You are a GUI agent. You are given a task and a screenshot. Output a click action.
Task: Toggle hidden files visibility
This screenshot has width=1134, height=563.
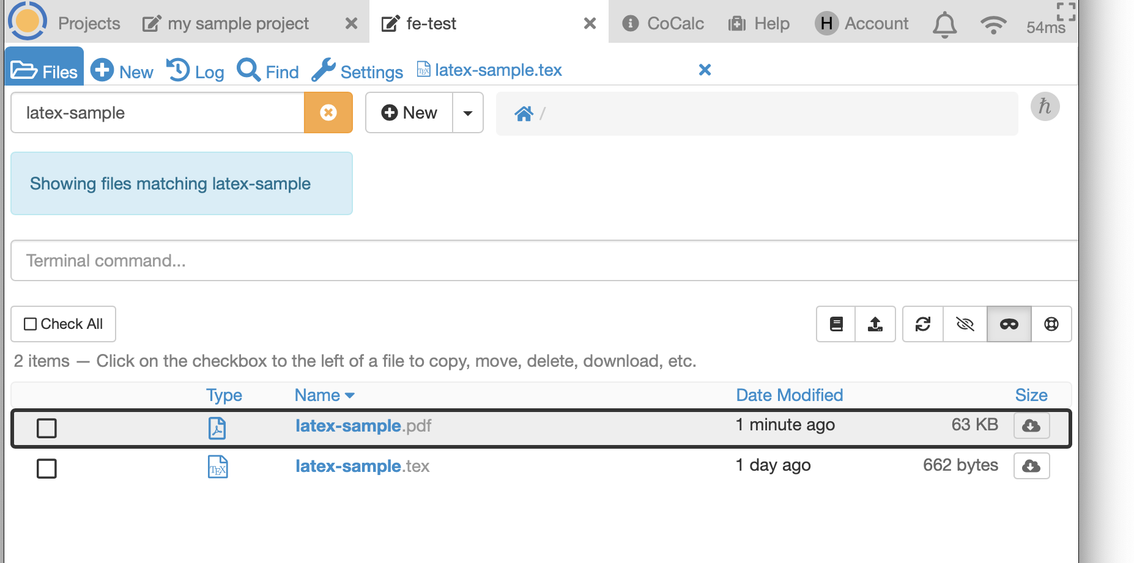[965, 324]
